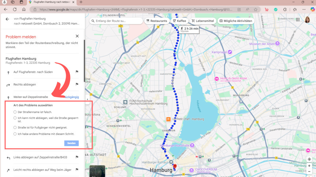Filter by Kaffee chip
The width and height of the screenshot is (316, 177).
[180, 21]
